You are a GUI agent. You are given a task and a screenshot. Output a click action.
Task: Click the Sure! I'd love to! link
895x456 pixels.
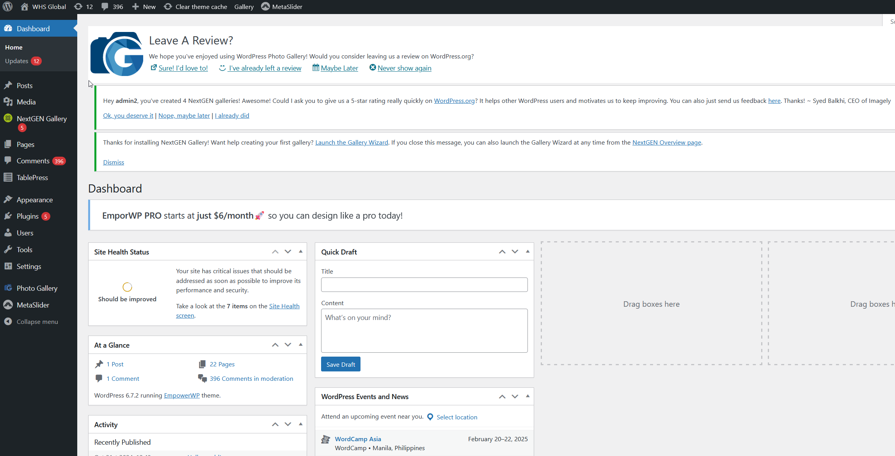pyautogui.click(x=183, y=68)
